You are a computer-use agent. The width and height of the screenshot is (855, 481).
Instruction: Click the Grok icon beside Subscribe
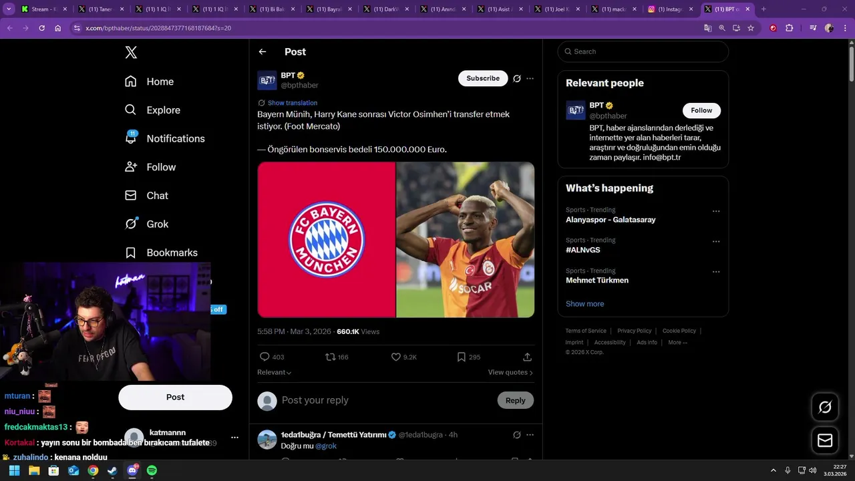click(516, 78)
